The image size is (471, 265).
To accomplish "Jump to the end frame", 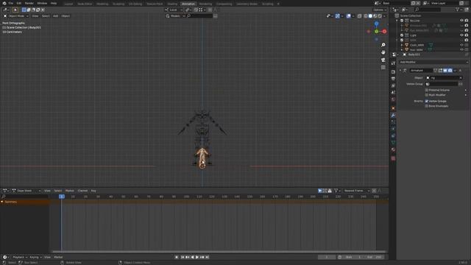I will pyautogui.click(x=207, y=257).
